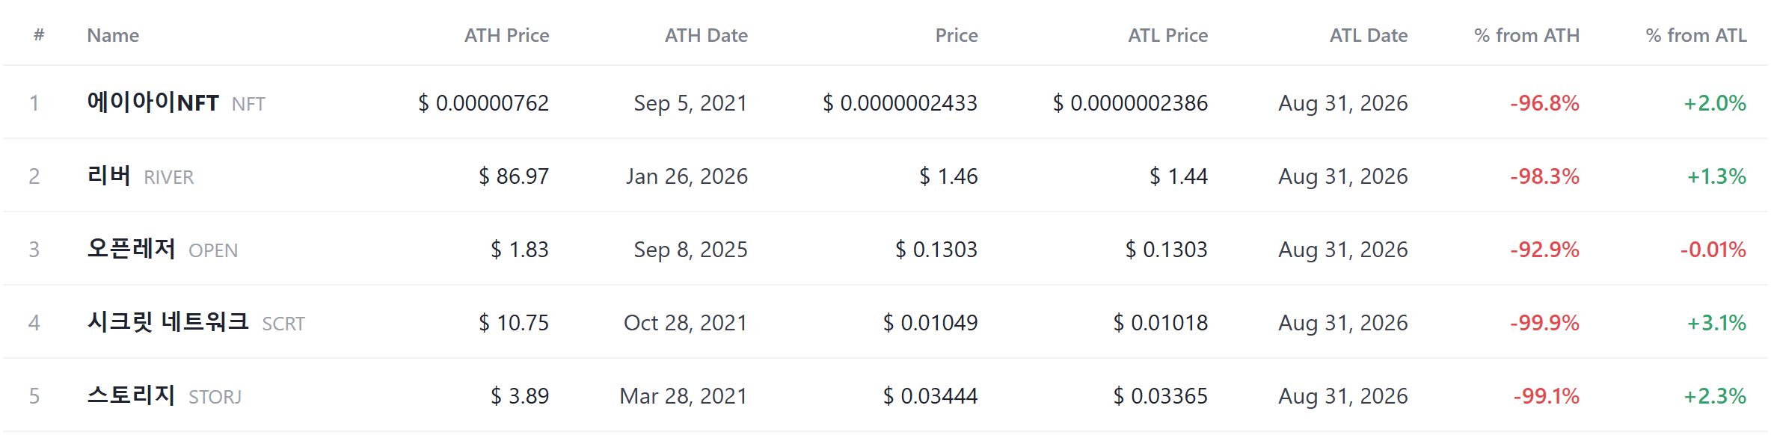
Task: Sort by ATH Date column header
Action: pos(706,35)
